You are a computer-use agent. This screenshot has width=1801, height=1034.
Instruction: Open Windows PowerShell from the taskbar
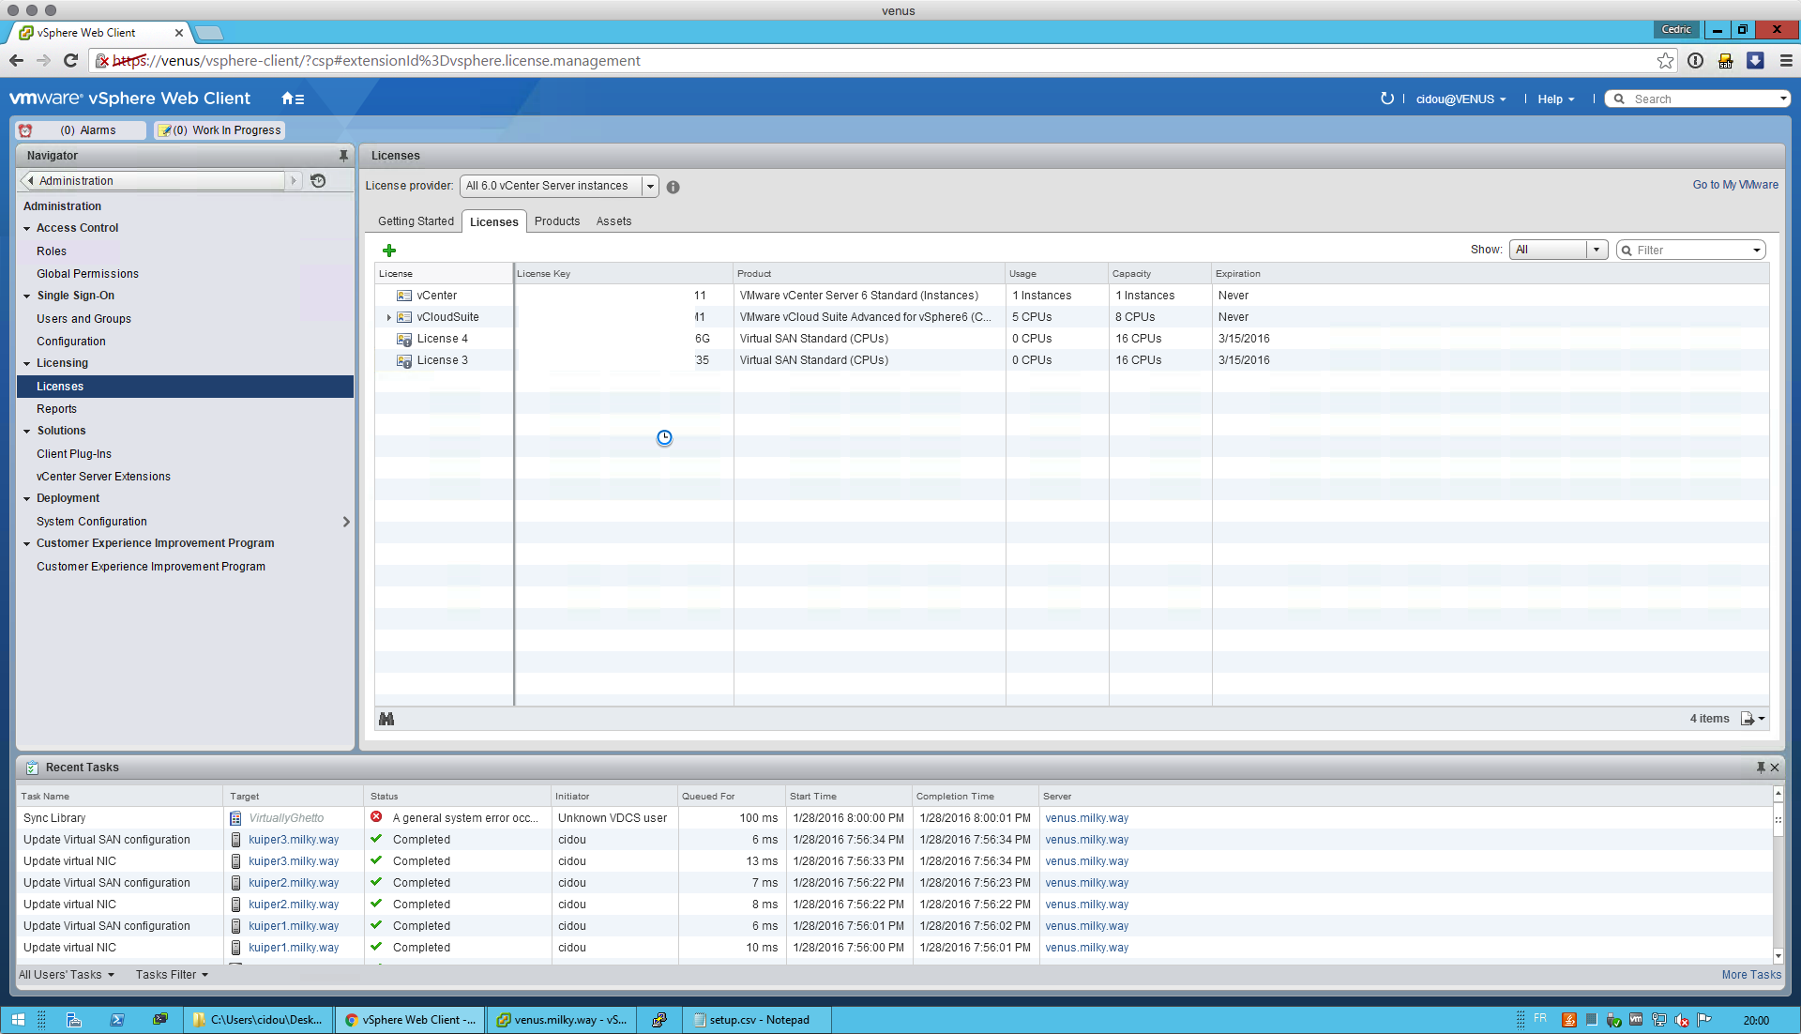pos(117,1020)
